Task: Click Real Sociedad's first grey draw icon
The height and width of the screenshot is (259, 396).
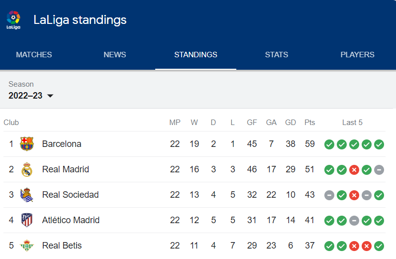Action: [329, 195]
